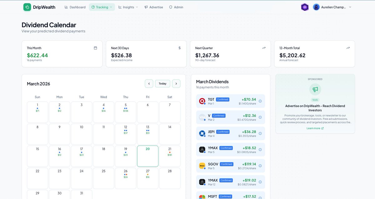Viewport: 375px width, 199px height.
Task: Click the +$12.36 V amount
Action: point(249,115)
